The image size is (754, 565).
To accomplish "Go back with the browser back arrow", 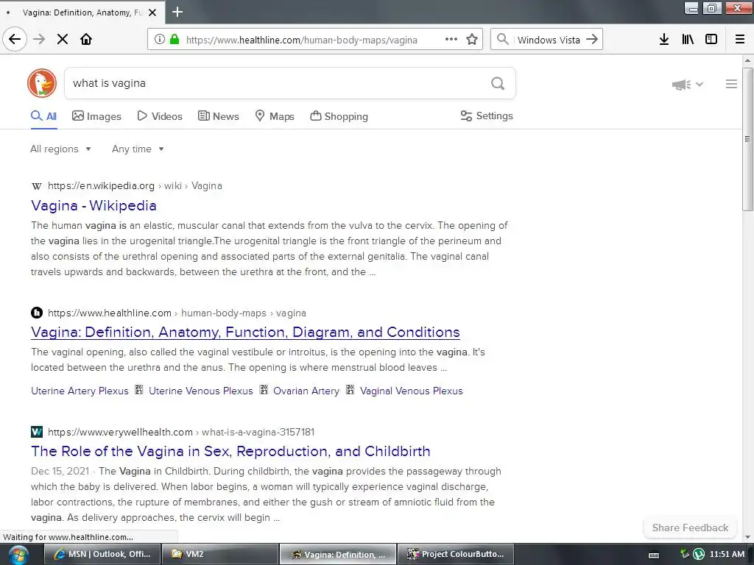I will pos(15,40).
